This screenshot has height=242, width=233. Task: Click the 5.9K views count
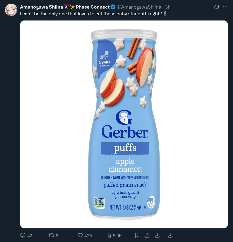117,236
